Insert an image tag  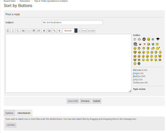pos(49,31)
